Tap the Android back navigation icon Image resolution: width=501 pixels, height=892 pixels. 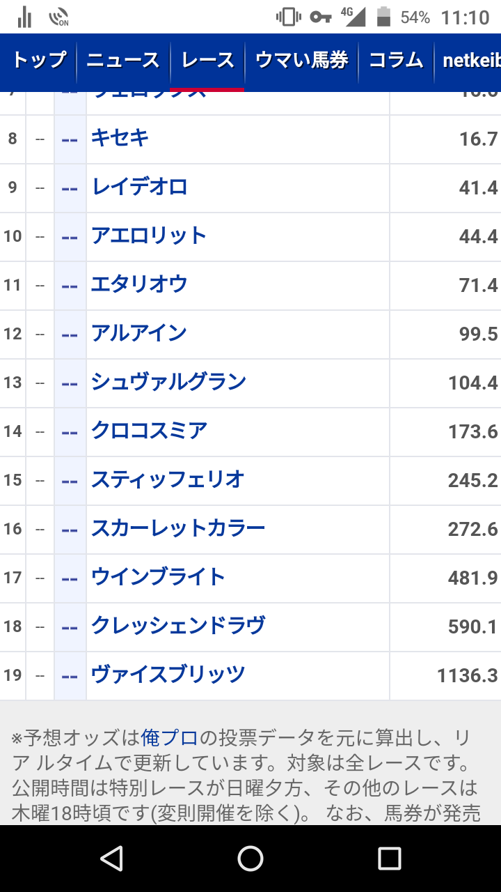[x=112, y=859]
